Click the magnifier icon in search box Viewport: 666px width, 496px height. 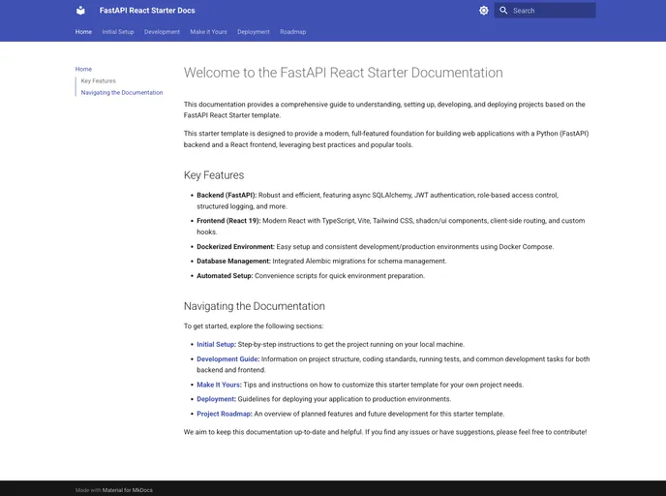point(503,11)
